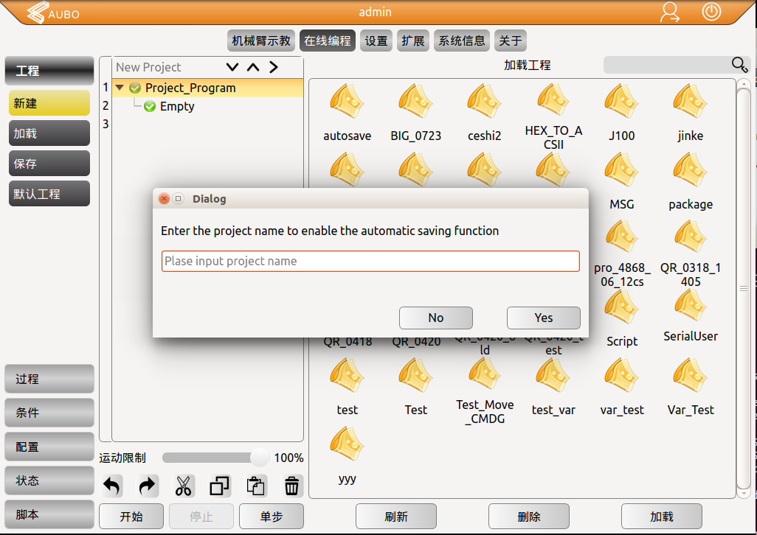Click the admin user icon at top right
Screen dimensions: 757x535
click(670, 13)
